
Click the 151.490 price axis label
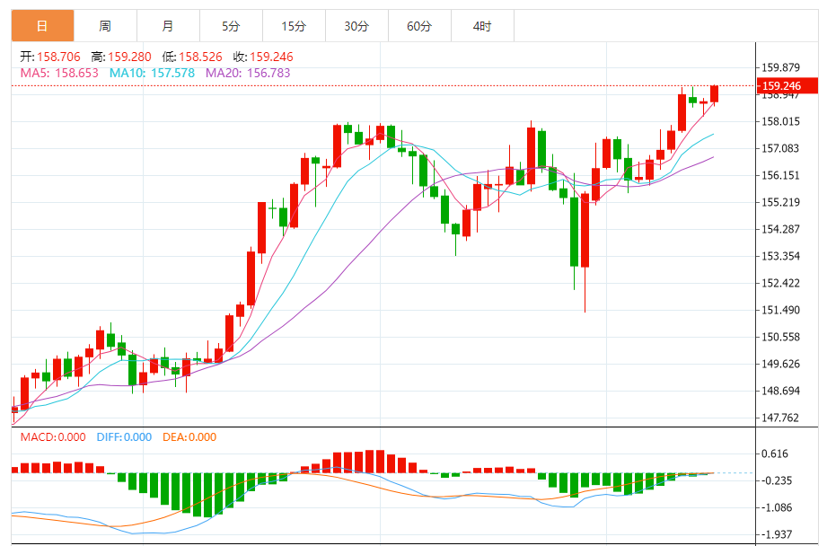tap(780, 310)
